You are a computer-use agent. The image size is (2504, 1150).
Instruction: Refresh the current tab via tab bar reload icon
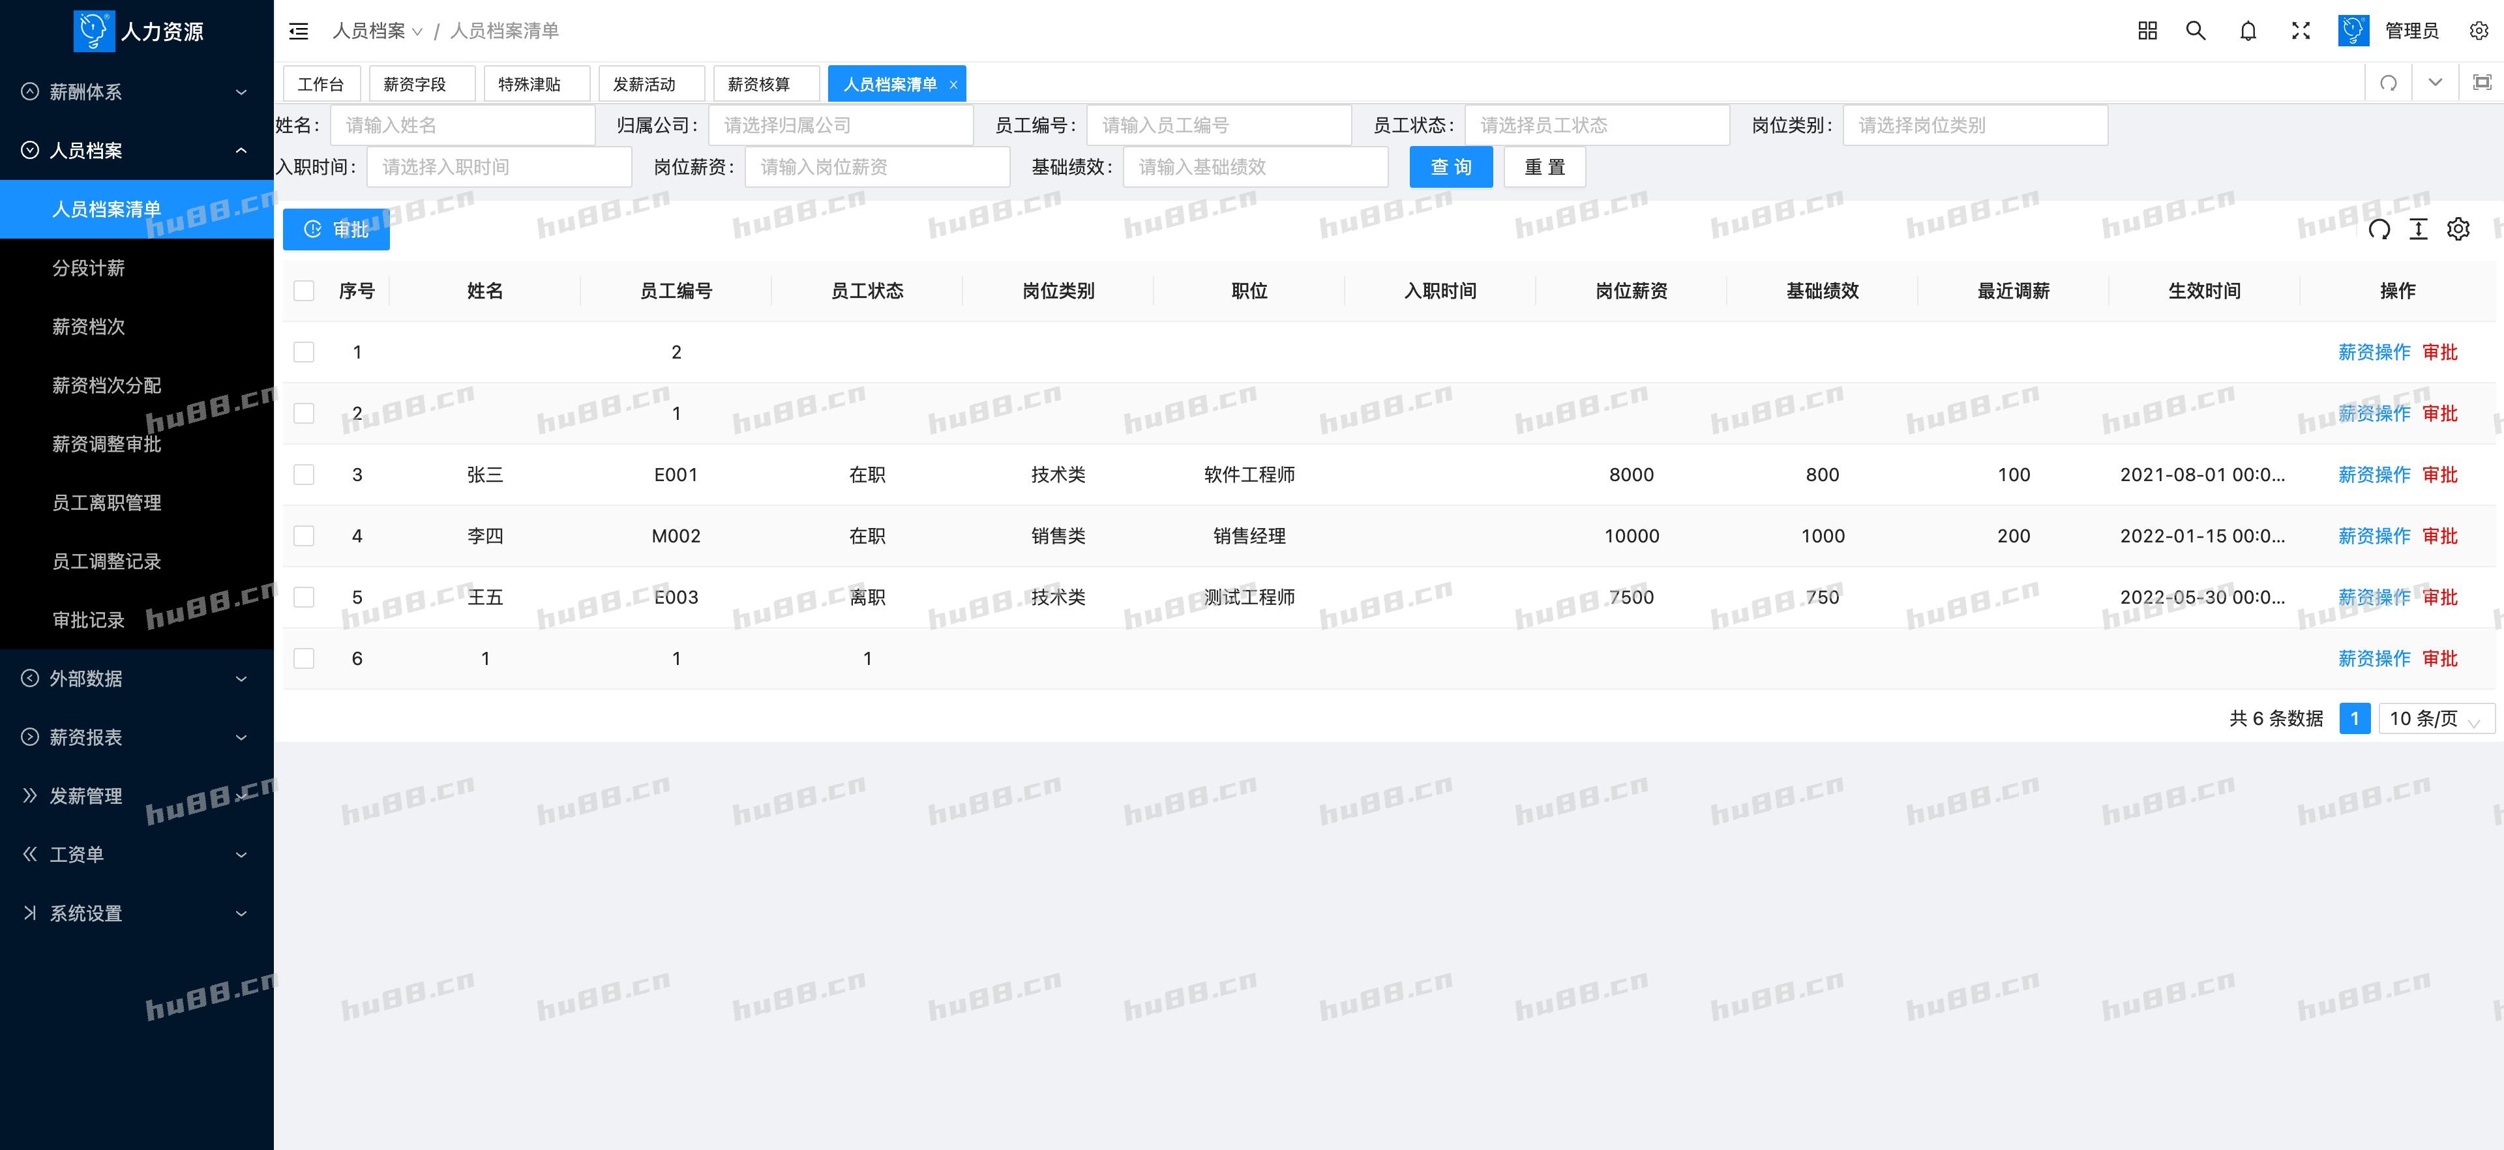[2389, 83]
